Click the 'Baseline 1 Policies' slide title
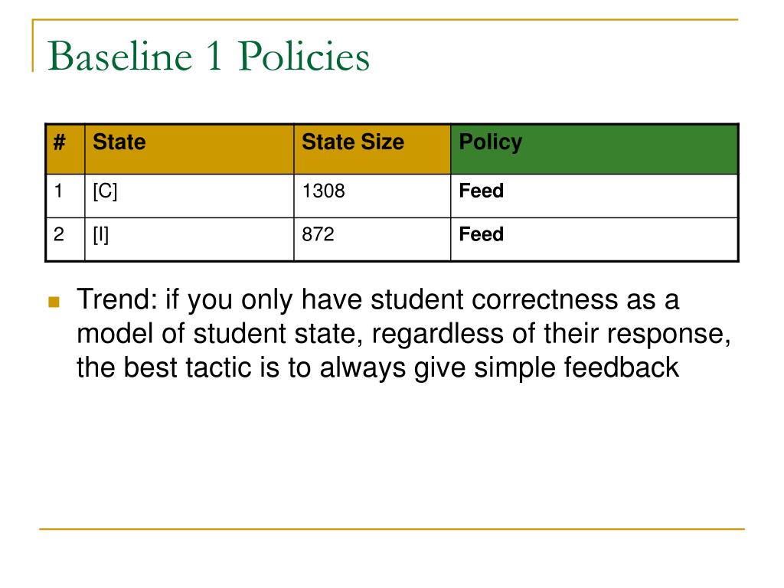The height and width of the screenshot is (588, 784). tap(208, 56)
